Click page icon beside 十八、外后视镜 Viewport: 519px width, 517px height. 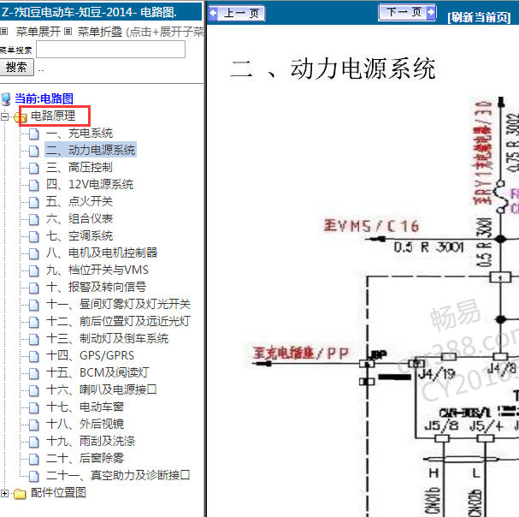coord(33,425)
